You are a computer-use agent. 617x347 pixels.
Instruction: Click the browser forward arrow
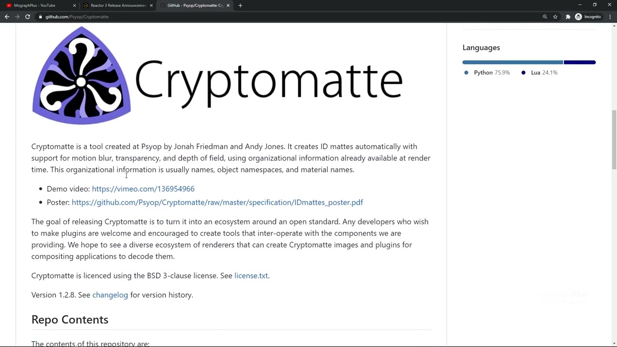[x=17, y=17]
